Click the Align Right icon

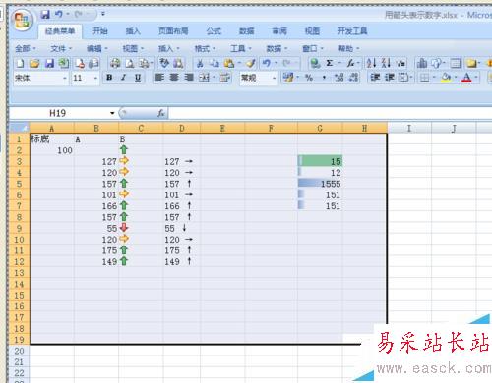[189, 78]
